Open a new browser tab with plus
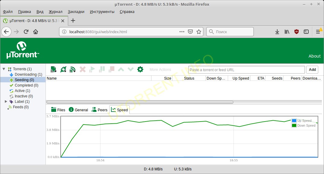Viewport: 324px width, 174px height. (x=73, y=21)
